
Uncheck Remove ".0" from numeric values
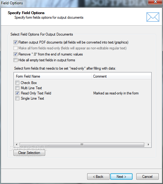15,54
